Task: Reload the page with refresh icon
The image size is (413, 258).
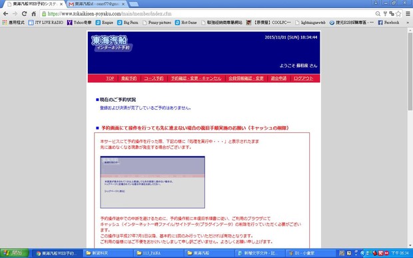Action: [24, 14]
